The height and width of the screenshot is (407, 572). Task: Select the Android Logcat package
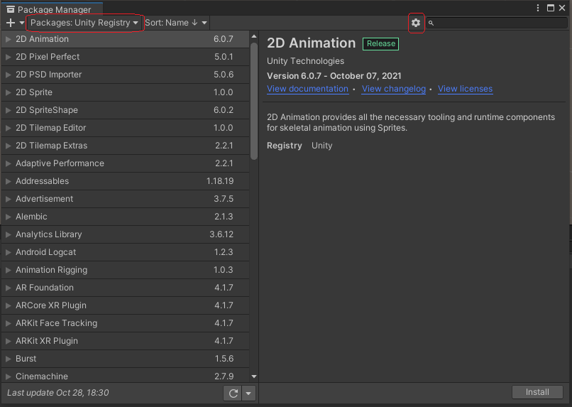(126, 252)
